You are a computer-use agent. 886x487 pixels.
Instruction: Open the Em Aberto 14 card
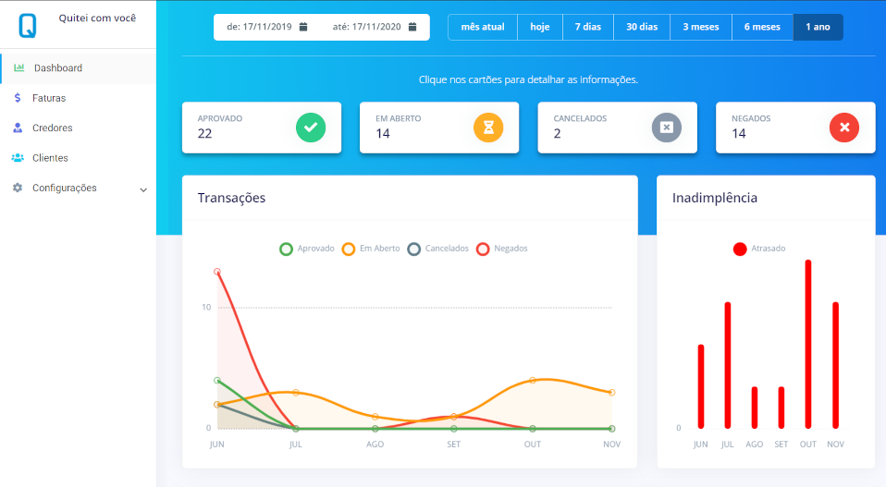click(x=439, y=128)
